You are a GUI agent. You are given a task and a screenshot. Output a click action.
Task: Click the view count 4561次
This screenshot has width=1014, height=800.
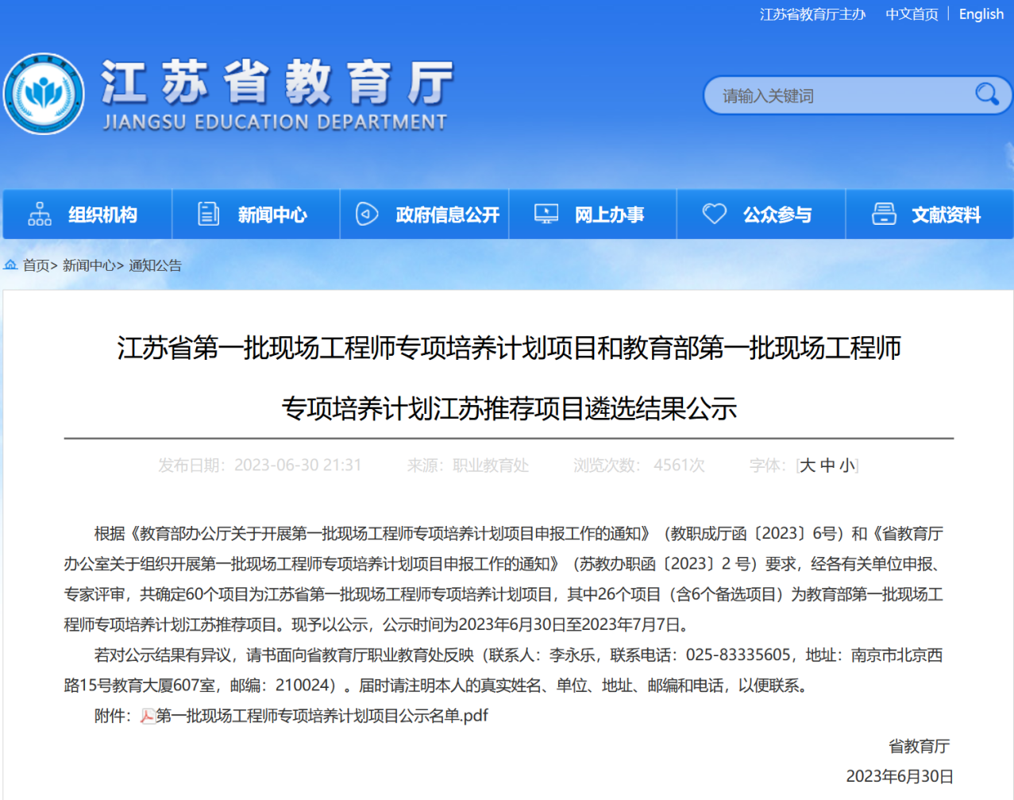pos(679,466)
